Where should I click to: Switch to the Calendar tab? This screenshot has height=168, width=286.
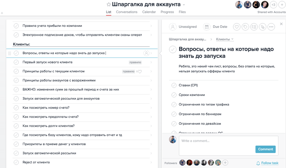click(149, 12)
